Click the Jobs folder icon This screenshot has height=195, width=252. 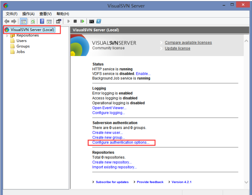coord(13,52)
